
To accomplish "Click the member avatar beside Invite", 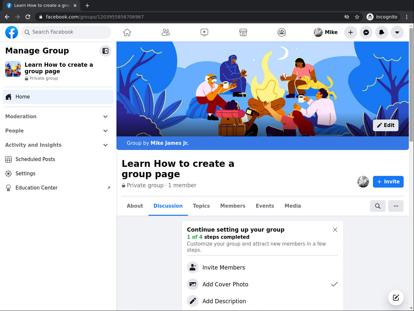I will click(363, 182).
